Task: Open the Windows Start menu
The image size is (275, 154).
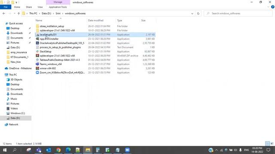Action: tap(5, 150)
